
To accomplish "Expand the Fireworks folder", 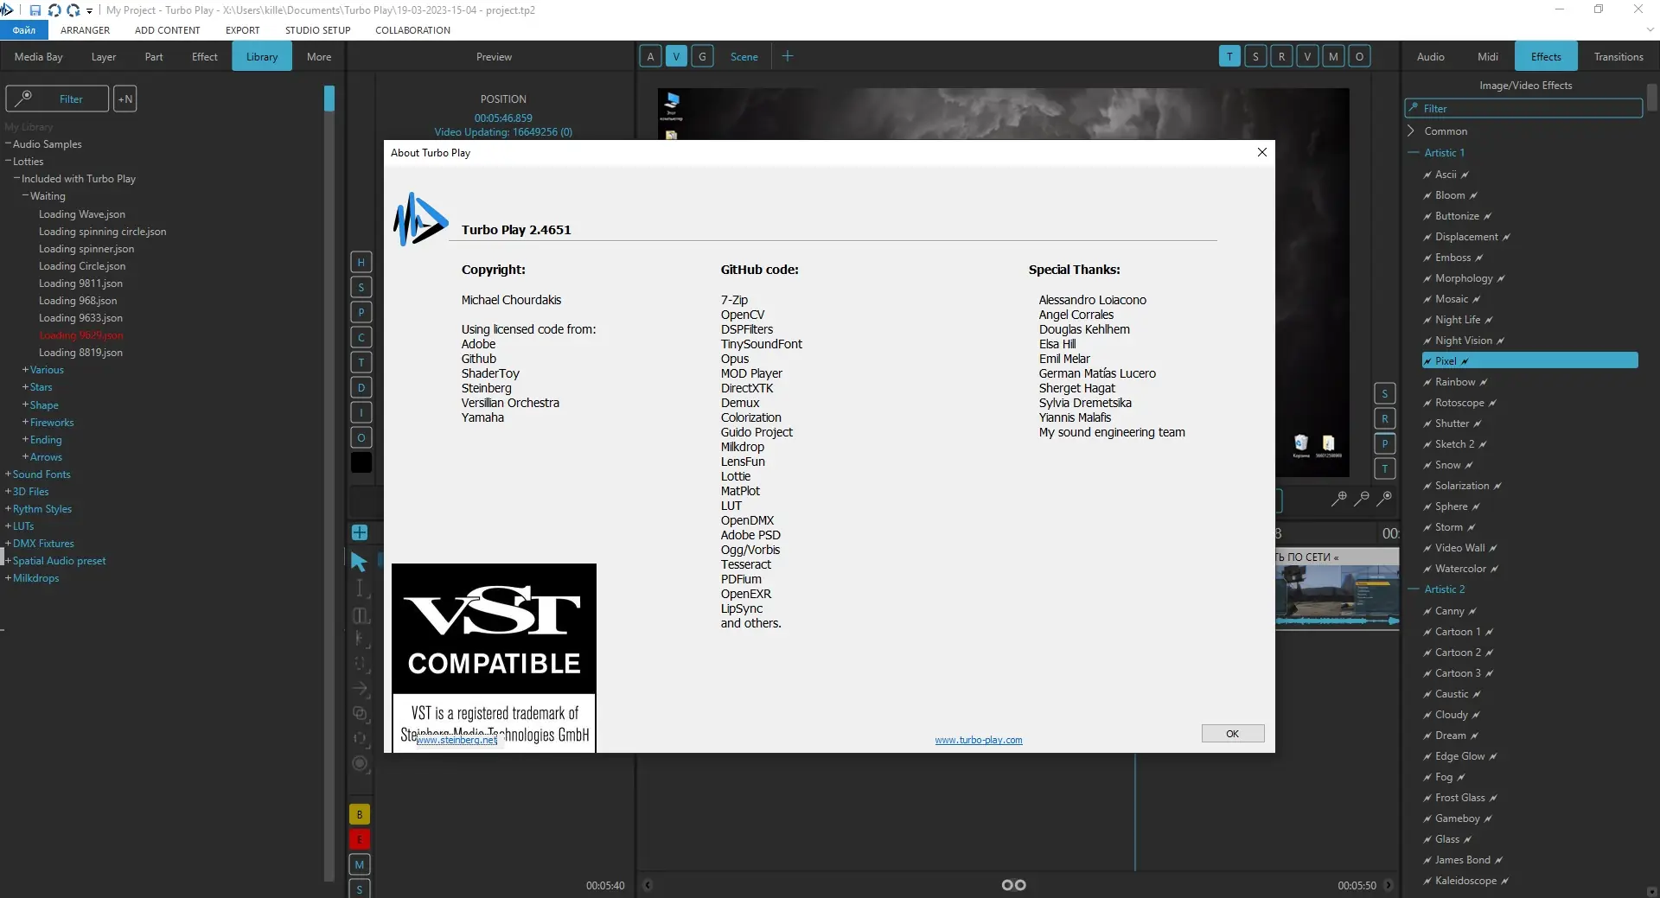I will point(25,423).
